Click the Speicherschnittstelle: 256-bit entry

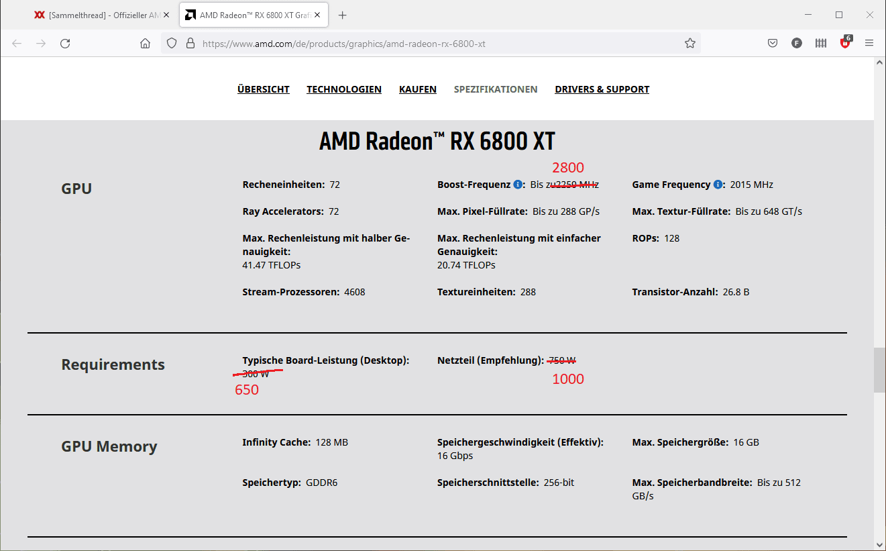tap(506, 483)
